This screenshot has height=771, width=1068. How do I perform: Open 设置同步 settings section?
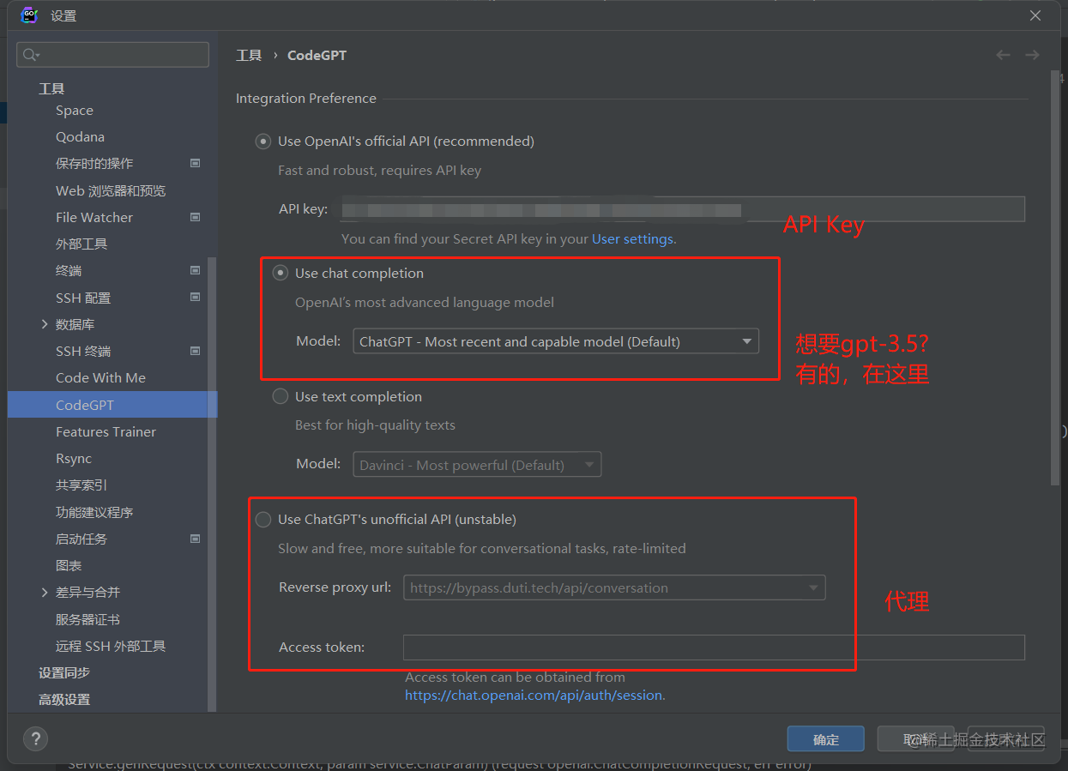(x=64, y=673)
